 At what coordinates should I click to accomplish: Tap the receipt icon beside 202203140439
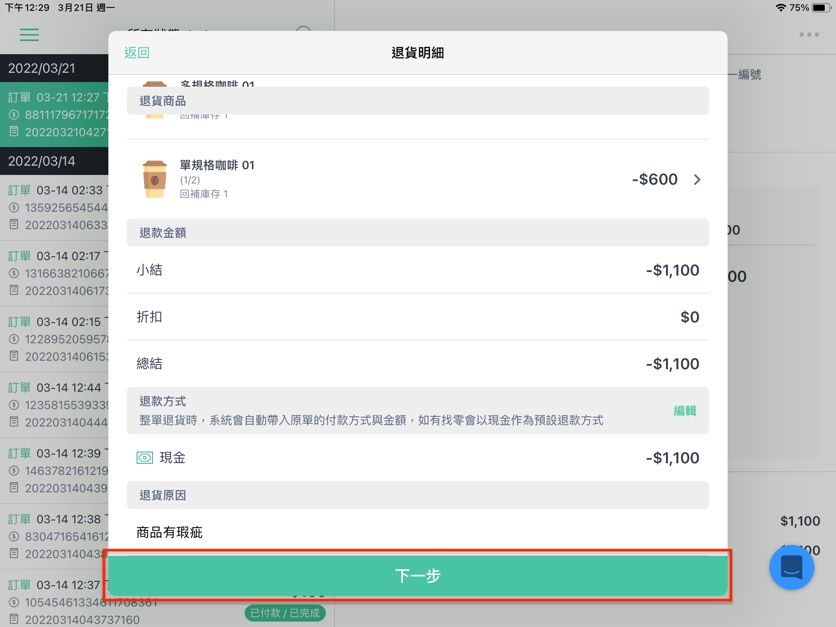(x=14, y=488)
